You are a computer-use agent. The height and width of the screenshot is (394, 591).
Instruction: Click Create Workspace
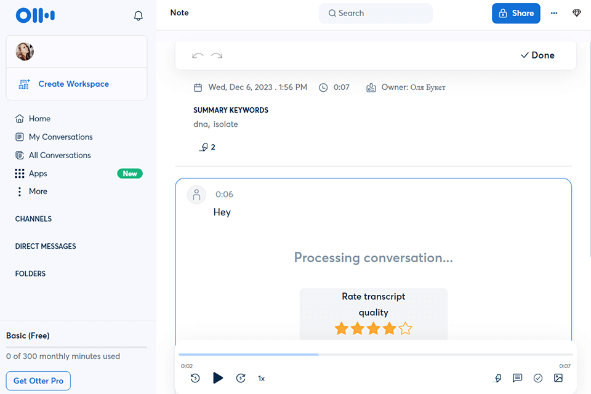73,84
